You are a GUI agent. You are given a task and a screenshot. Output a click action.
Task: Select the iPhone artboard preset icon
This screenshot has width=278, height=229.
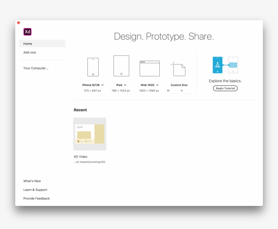coord(93,67)
